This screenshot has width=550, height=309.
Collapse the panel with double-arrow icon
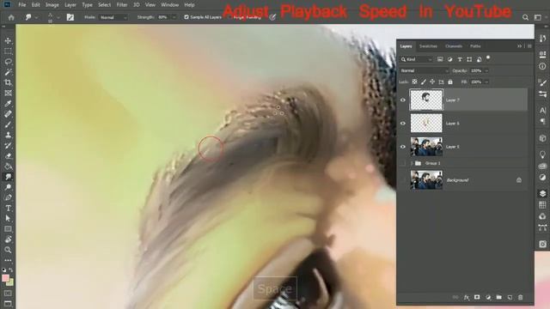519,45
